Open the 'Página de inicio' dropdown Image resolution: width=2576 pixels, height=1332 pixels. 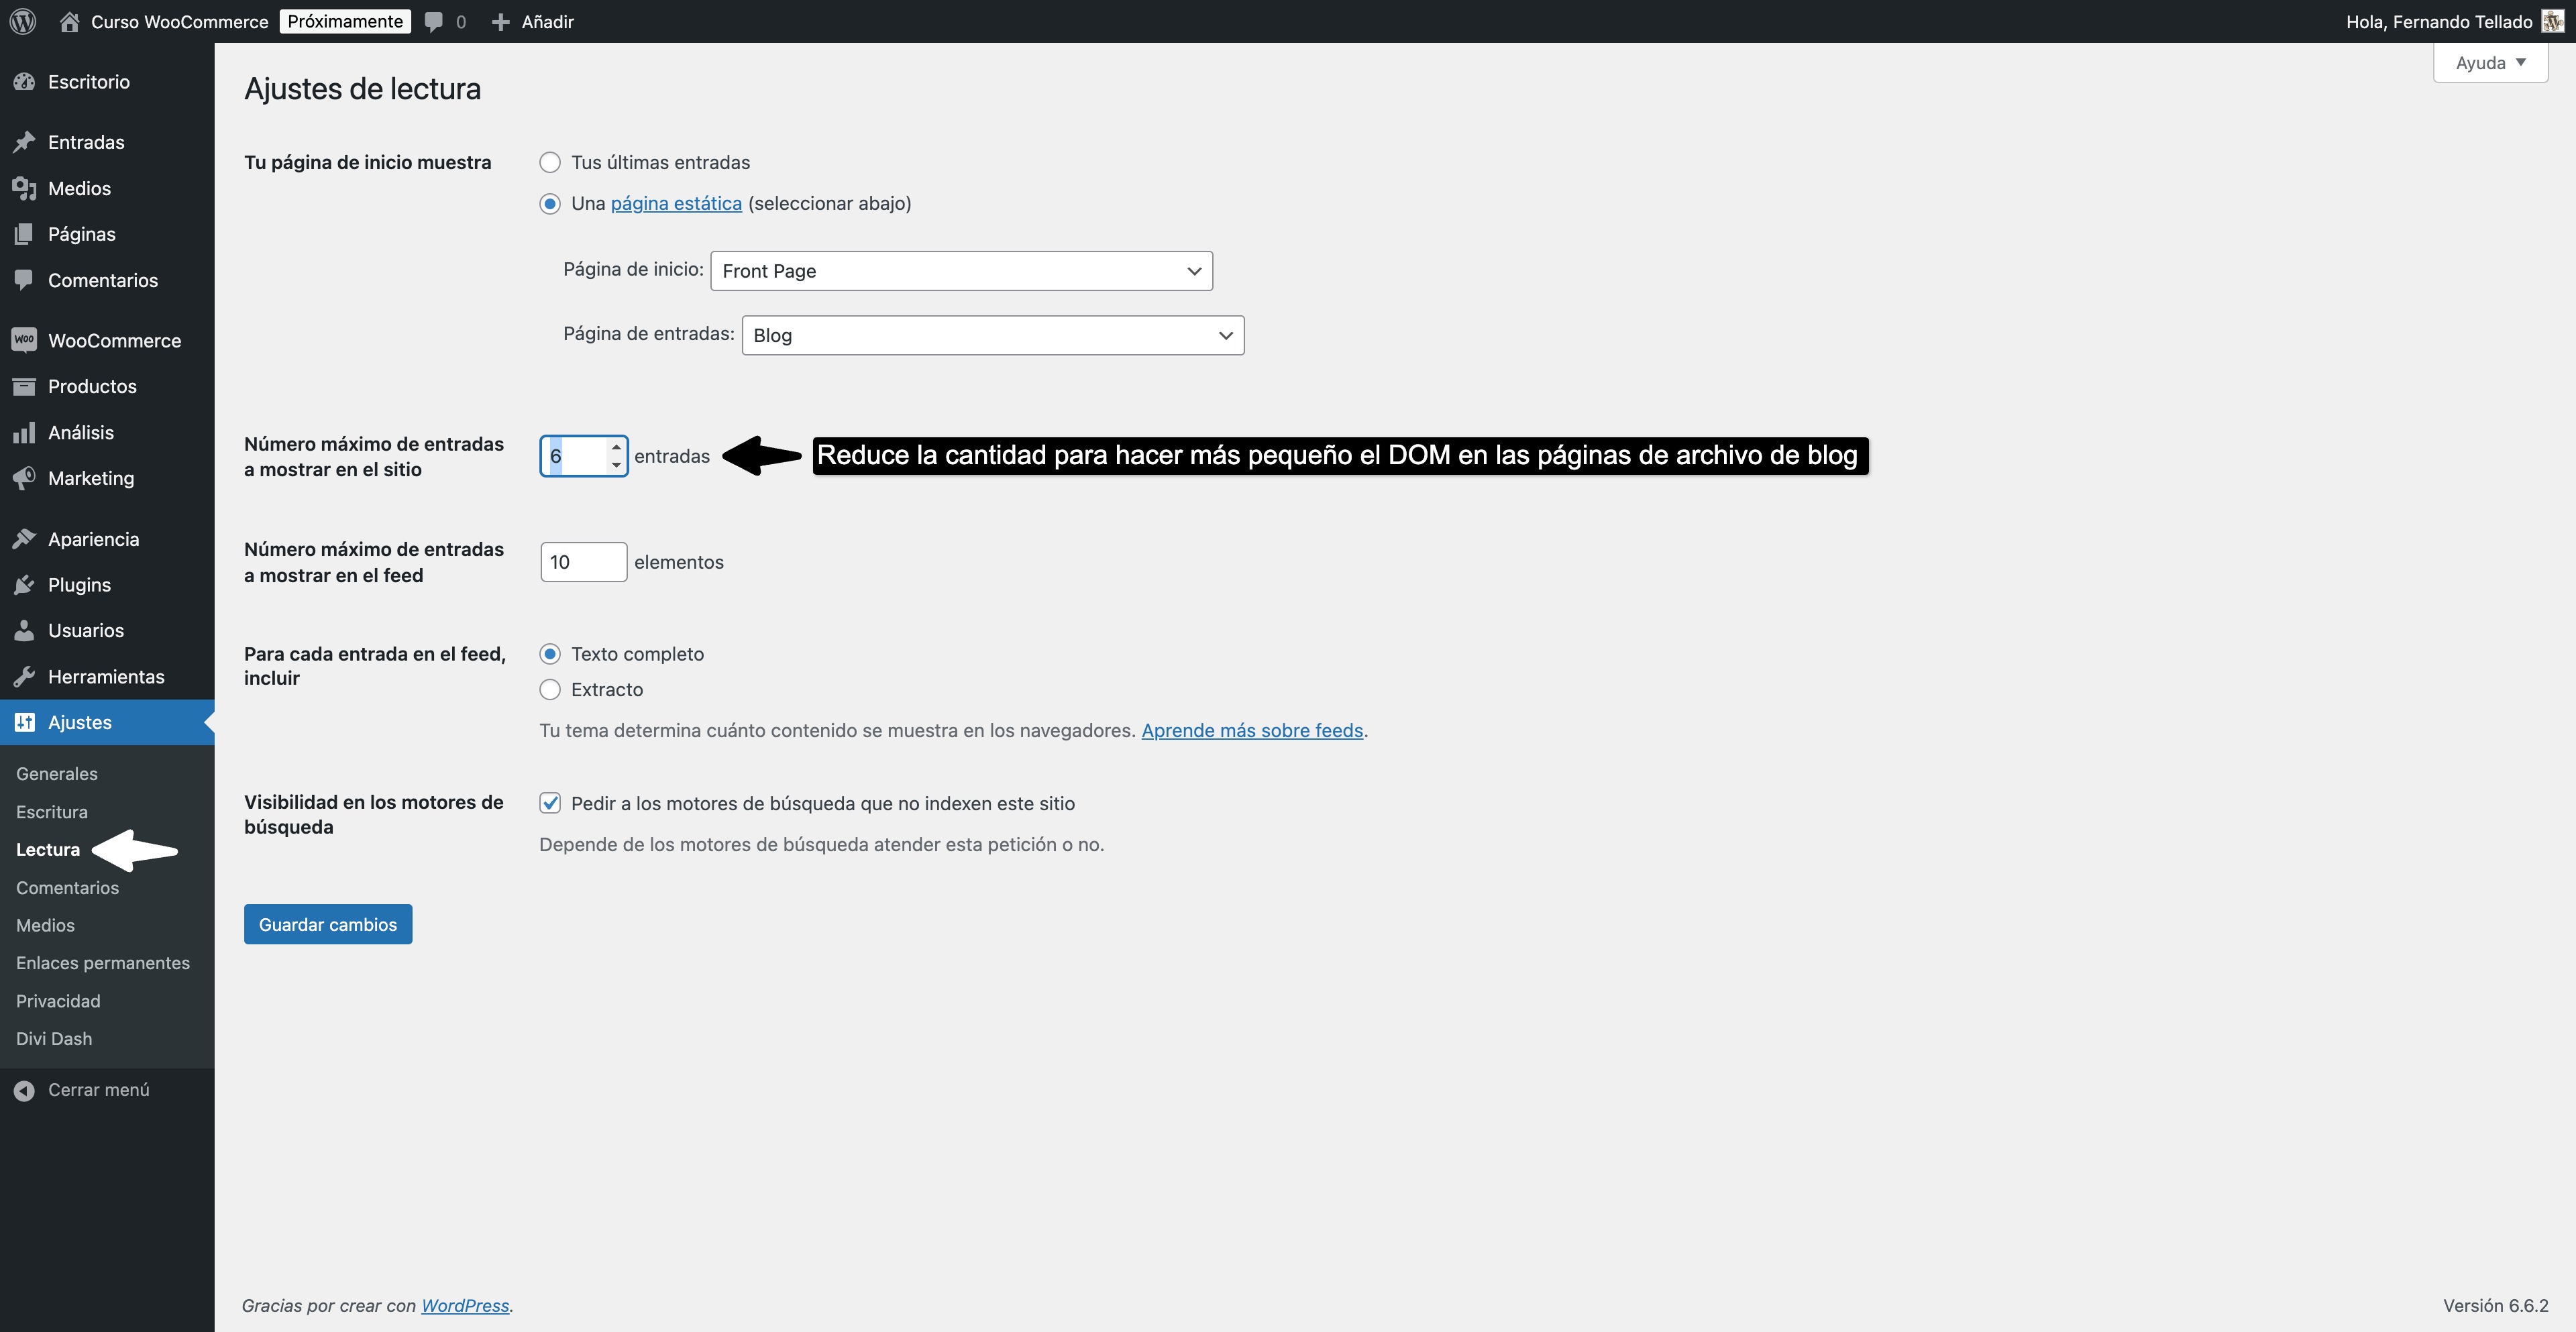[x=959, y=270]
